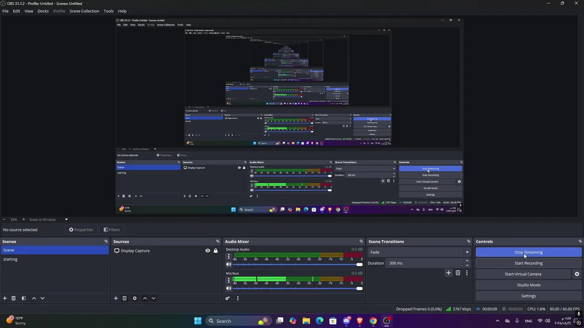Image resolution: width=584 pixels, height=328 pixels.
Task: Move source down arrow in Sources panel
Action: [x=153, y=298]
